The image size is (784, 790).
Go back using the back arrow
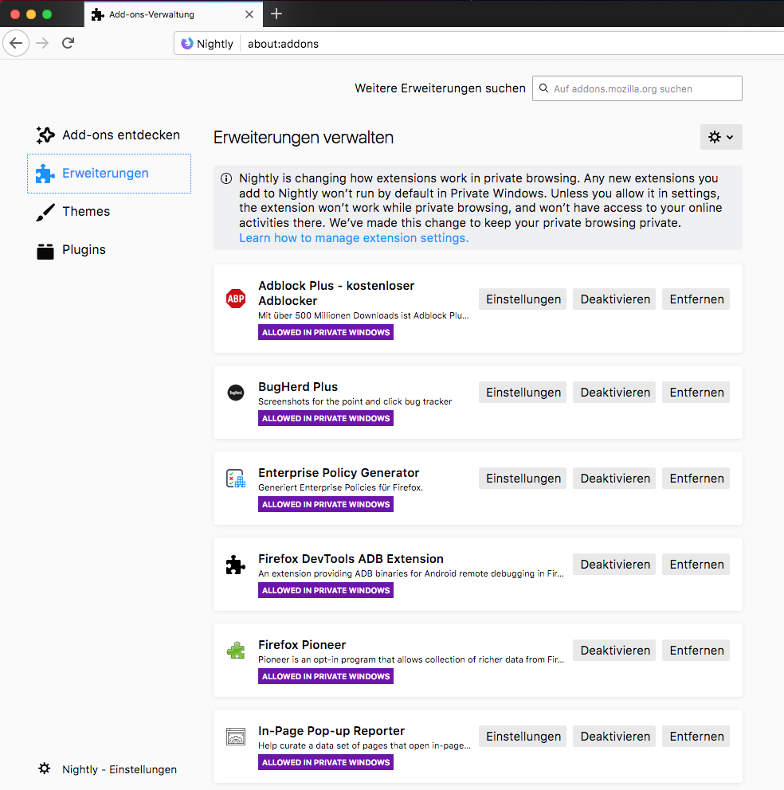tap(16, 43)
